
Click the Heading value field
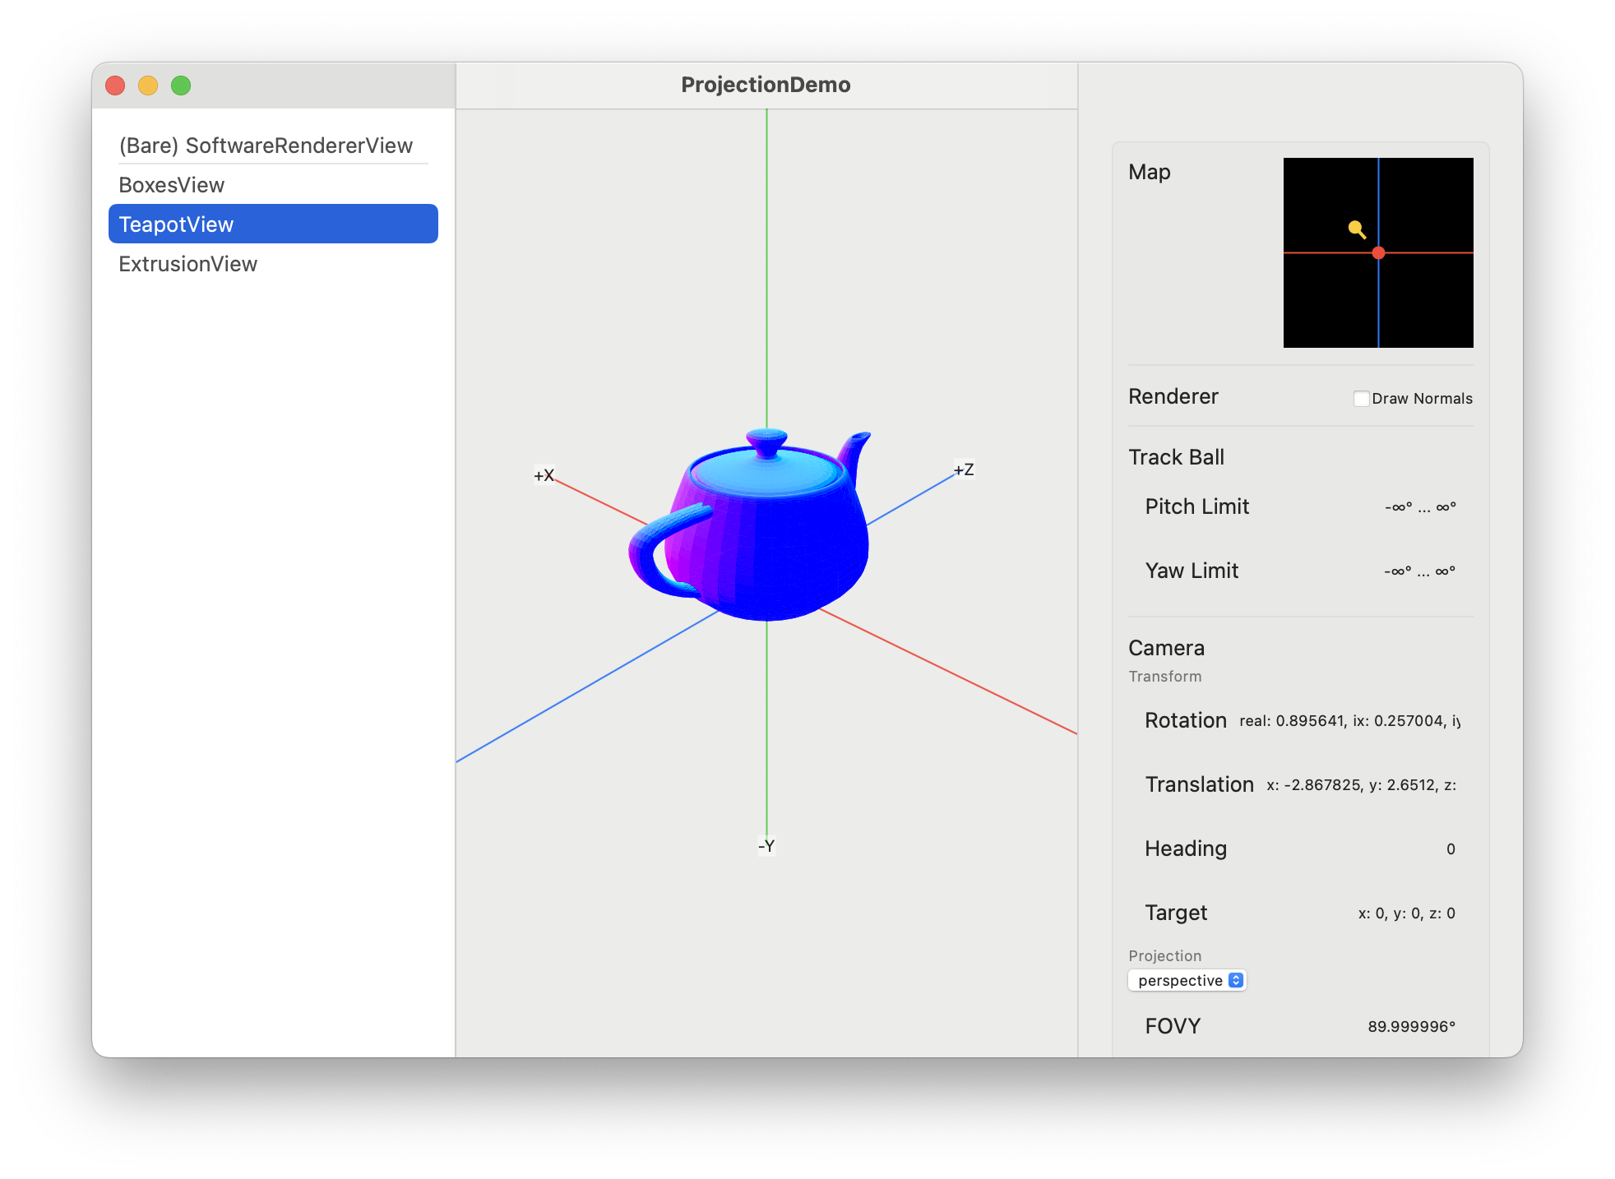click(x=1451, y=849)
